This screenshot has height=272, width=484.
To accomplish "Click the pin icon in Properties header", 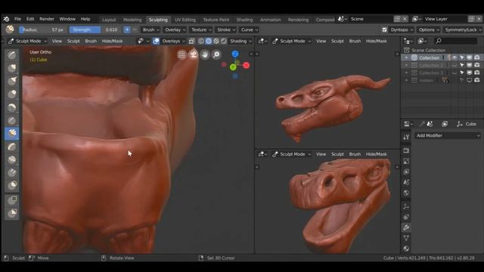I will click(422, 124).
